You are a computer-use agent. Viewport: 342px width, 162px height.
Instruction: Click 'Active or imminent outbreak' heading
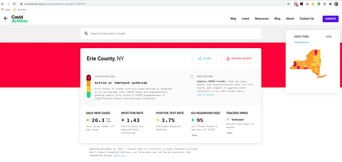pyautogui.click(x=121, y=83)
